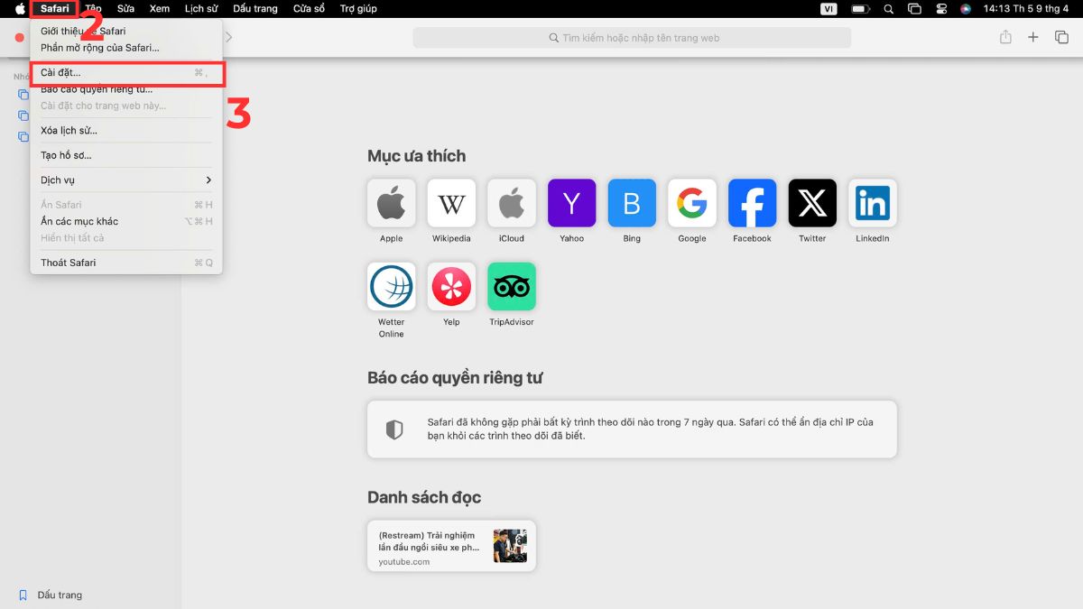Click the reading list video thumbnail

pyautogui.click(x=510, y=546)
